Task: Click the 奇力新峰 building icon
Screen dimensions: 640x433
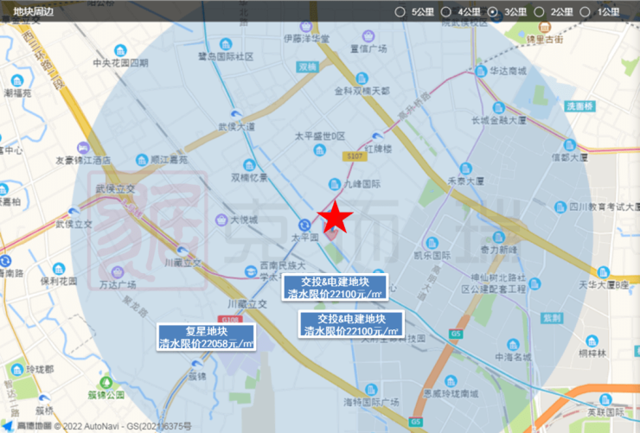Action: pos(498,237)
